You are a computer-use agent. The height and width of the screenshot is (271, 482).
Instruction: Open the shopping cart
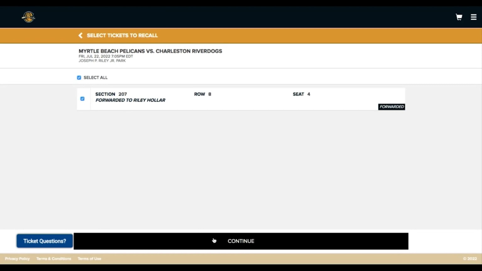coord(459,17)
